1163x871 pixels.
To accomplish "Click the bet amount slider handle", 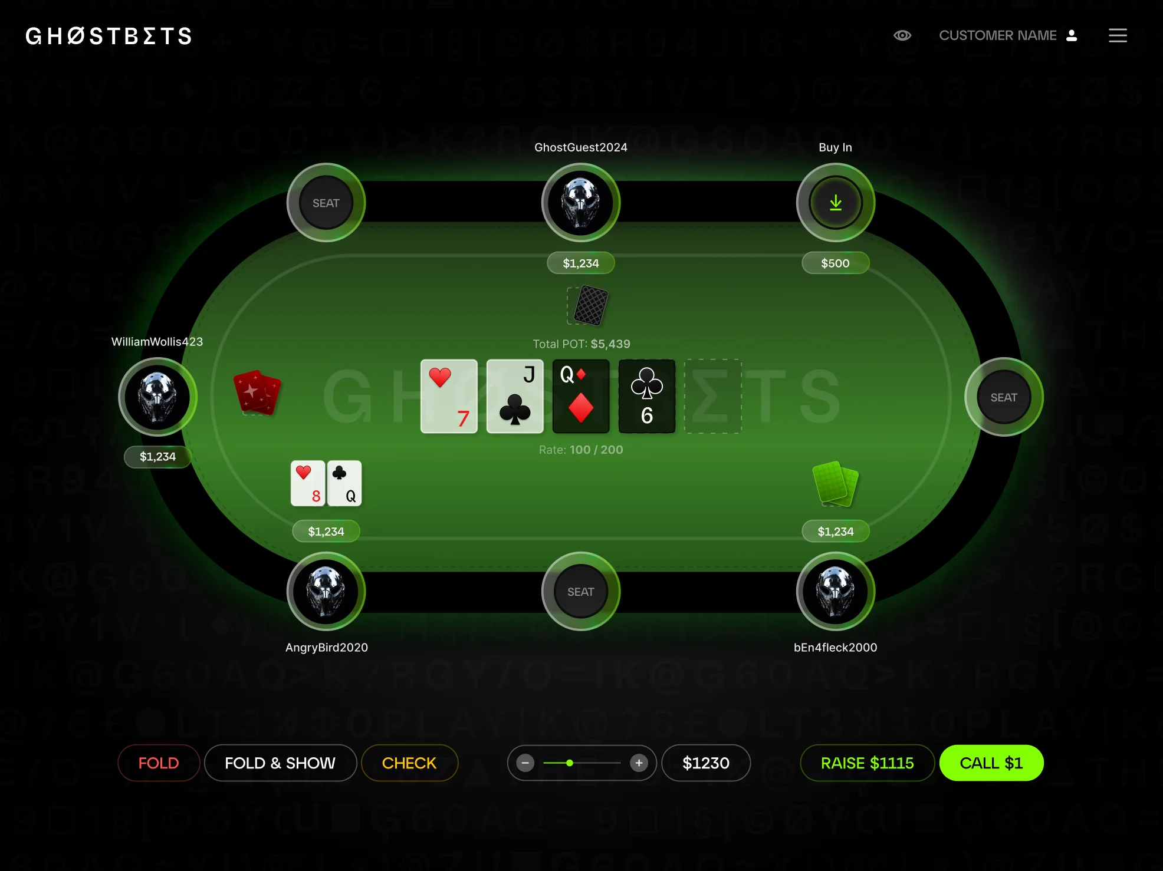I will tap(569, 763).
